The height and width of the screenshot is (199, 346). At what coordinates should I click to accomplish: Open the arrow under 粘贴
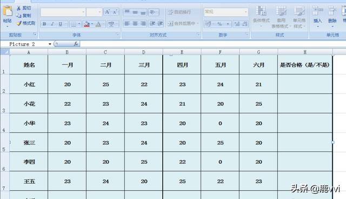pyautogui.click(x=8, y=26)
